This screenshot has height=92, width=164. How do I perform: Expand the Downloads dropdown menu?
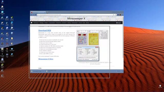coord(52,23)
